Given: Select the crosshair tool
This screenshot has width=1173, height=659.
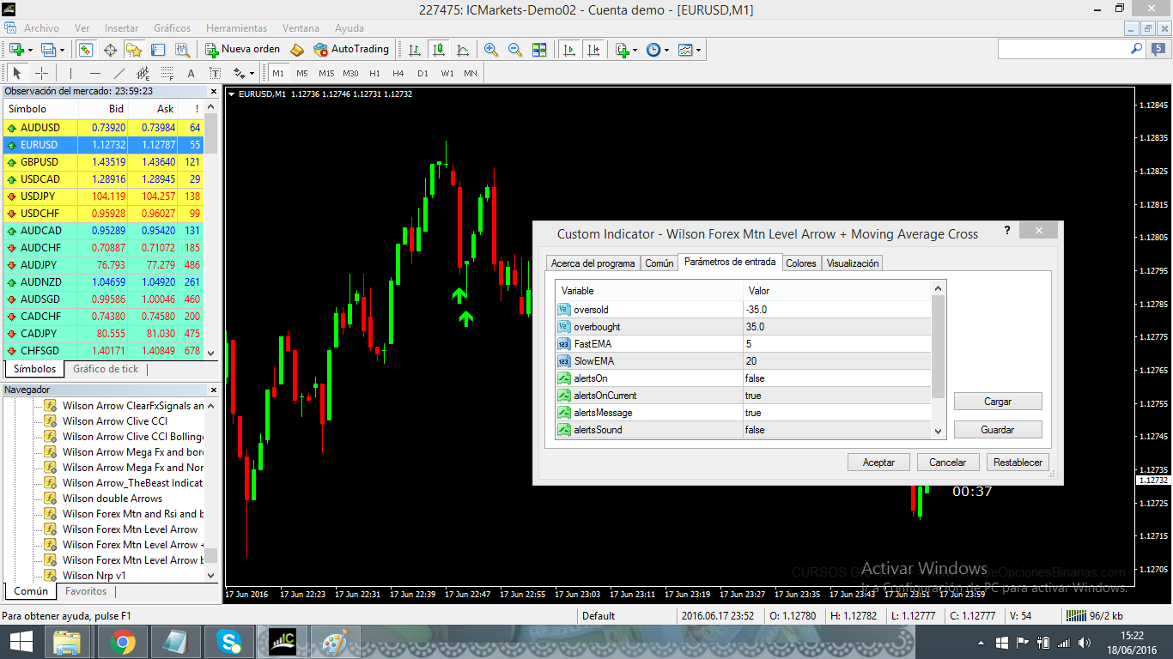Looking at the screenshot, I should point(41,73).
